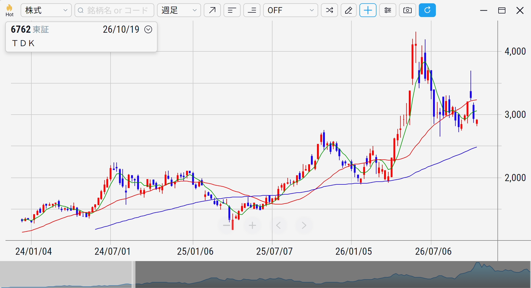Viewport: 531px width, 288px height.
Task: Click the 24/01/04 date axis label
Action: pyautogui.click(x=34, y=251)
